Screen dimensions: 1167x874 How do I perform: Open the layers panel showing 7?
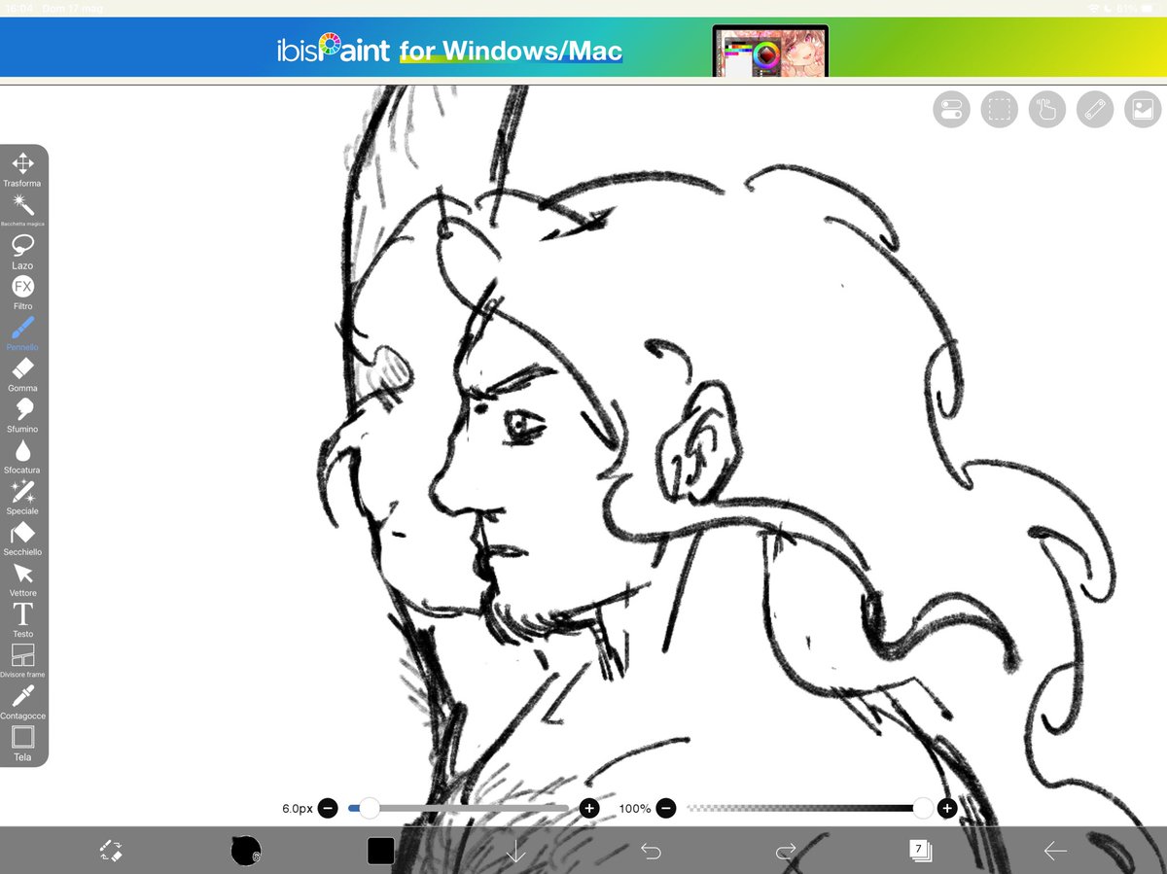point(920,851)
